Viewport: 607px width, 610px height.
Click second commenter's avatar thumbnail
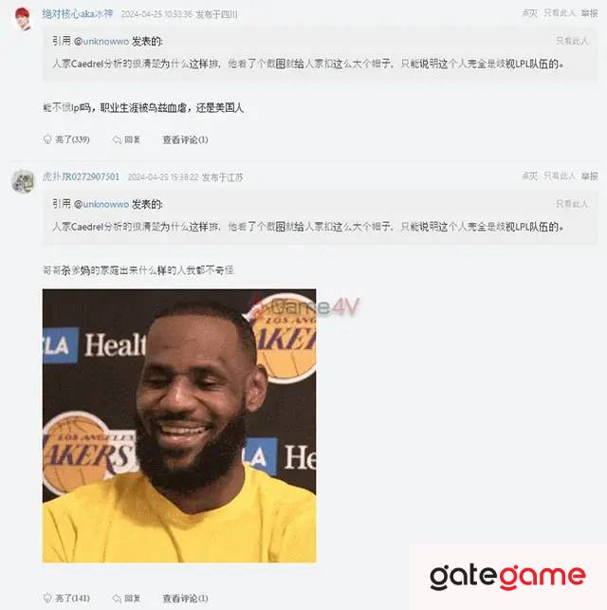click(23, 181)
